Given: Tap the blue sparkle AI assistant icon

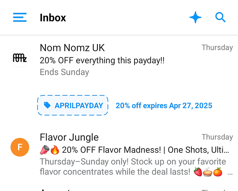Looking at the screenshot, I should click(x=195, y=17).
